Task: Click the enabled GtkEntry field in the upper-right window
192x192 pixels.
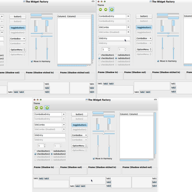Action: point(114,38)
